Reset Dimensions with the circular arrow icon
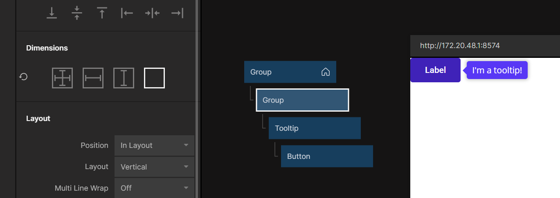The height and width of the screenshot is (198, 560). [x=23, y=77]
